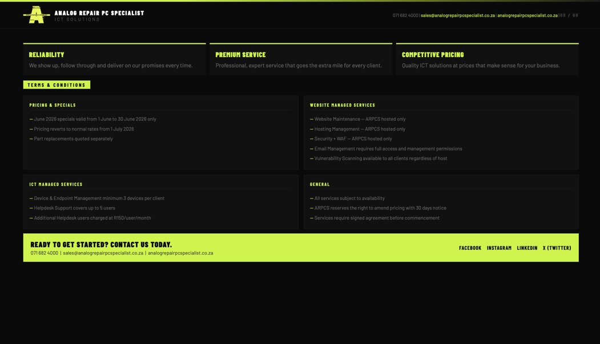Screen dimensions: 600x344
Task: Click the Pricing & Specials section heading
Action: [53, 105]
